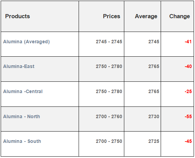Click the Prices column header

click(112, 16)
